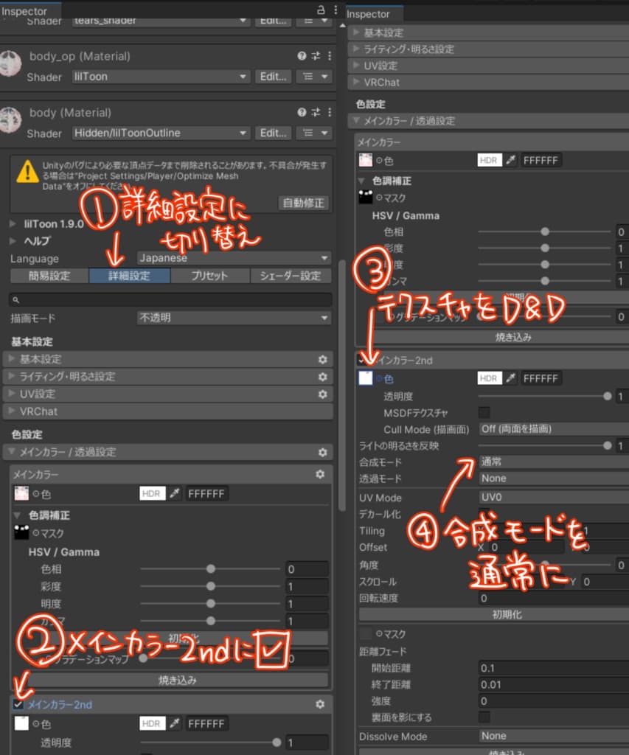Image resolution: width=629 pixels, height=755 pixels.
Task: Adjust the 彩度 slider handle
Action: (x=211, y=585)
